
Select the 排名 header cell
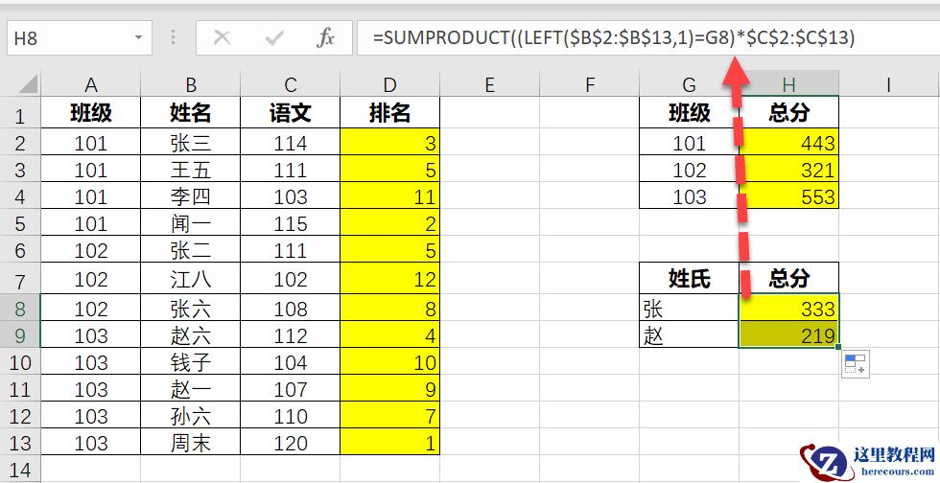389,113
